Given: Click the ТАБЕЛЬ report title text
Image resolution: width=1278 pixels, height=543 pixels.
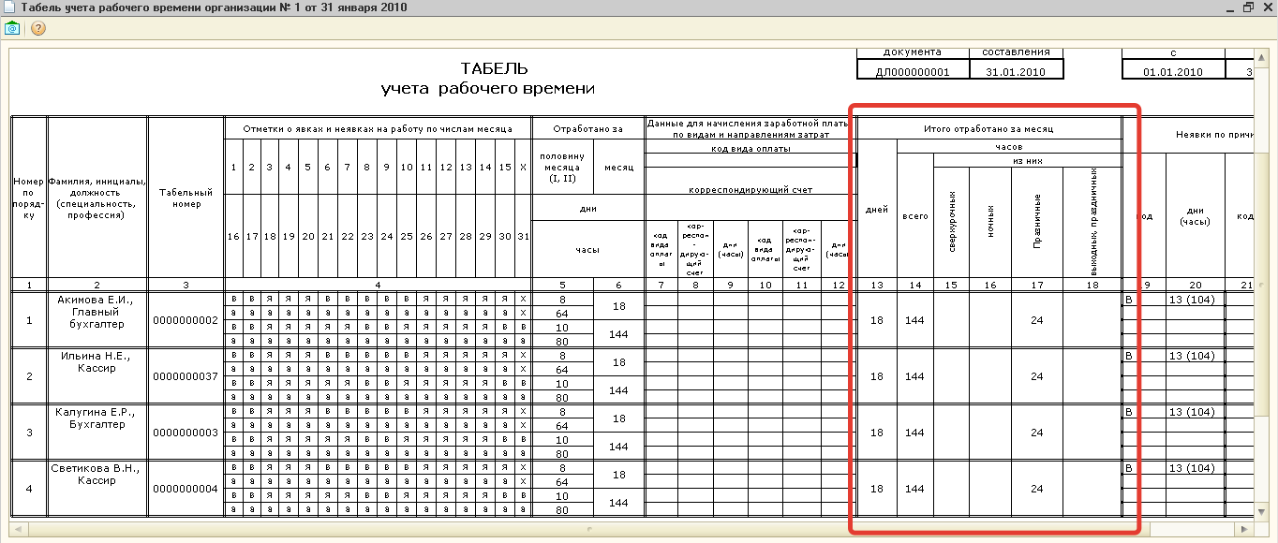Looking at the screenshot, I should click(495, 69).
